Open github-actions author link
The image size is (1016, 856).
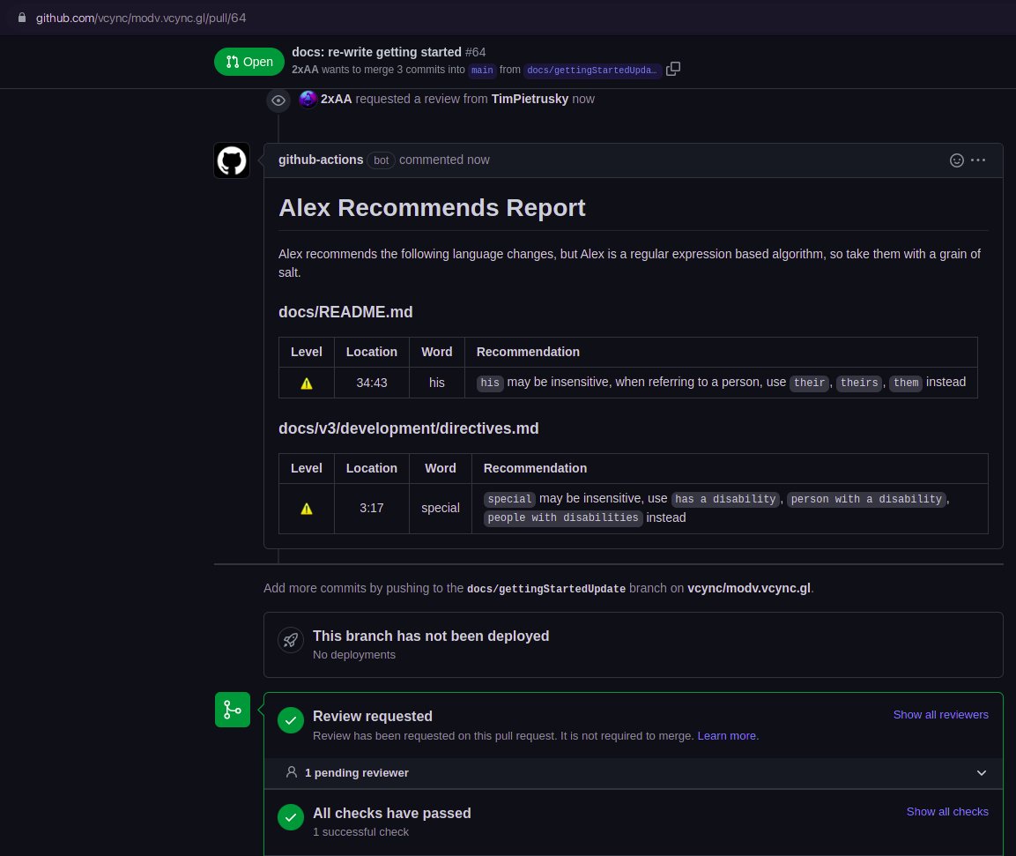pos(321,160)
